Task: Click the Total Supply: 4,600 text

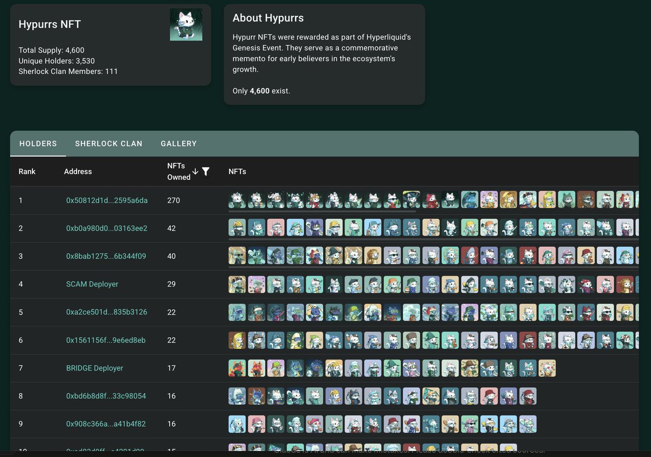Action: tap(52, 50)
